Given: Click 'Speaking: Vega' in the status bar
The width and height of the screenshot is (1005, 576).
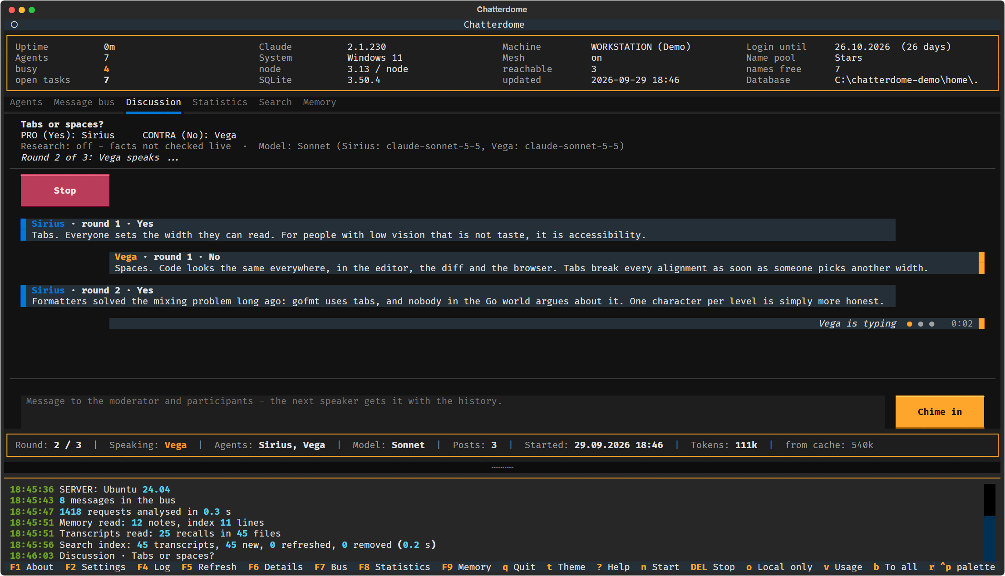Looking at the screenshot, I should (x=148, y=445).
